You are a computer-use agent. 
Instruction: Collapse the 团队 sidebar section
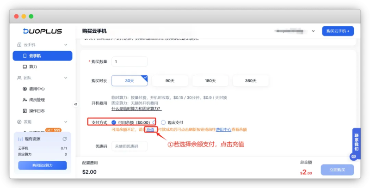(x=66, y=78)
